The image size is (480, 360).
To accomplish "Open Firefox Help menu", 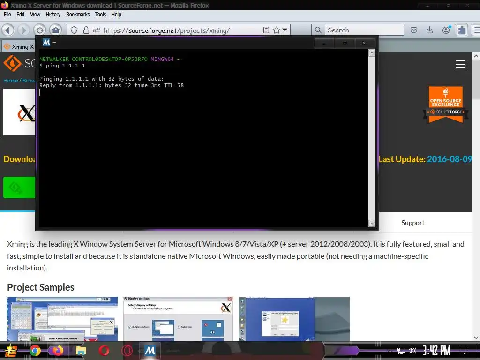I will [x=116, y=15].
